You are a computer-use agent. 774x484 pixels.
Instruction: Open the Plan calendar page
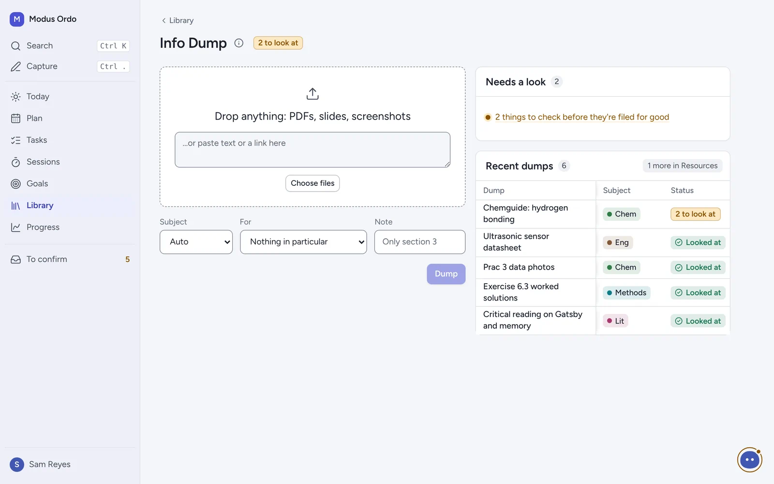pyautogui.click(x=70, y=118)
